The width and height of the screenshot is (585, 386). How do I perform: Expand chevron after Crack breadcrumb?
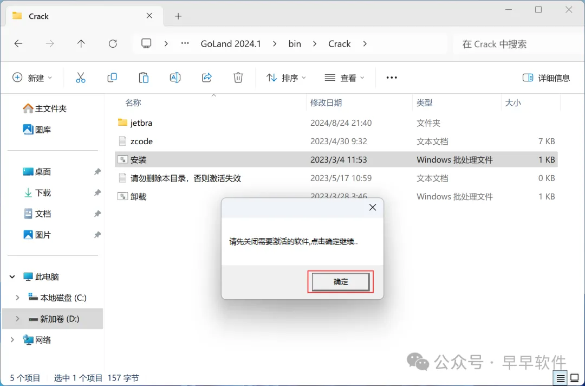tap(365, 44)
